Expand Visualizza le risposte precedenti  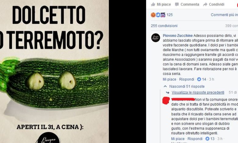point(198,92)
